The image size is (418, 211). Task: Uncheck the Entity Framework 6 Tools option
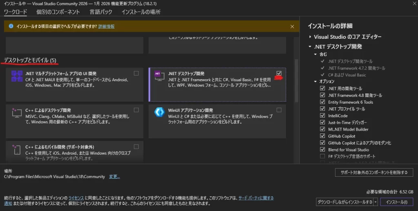[x=323, y=102]
